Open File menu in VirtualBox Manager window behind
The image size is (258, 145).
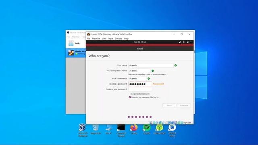(68, 37)
